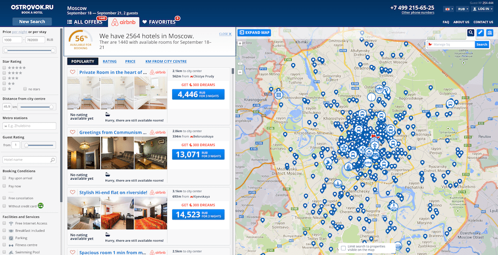Image resolution: width=498 pixels, height=255 pixels.
Task: Open first photo of Stylish Hi-end flat
Action: [84, 213]
